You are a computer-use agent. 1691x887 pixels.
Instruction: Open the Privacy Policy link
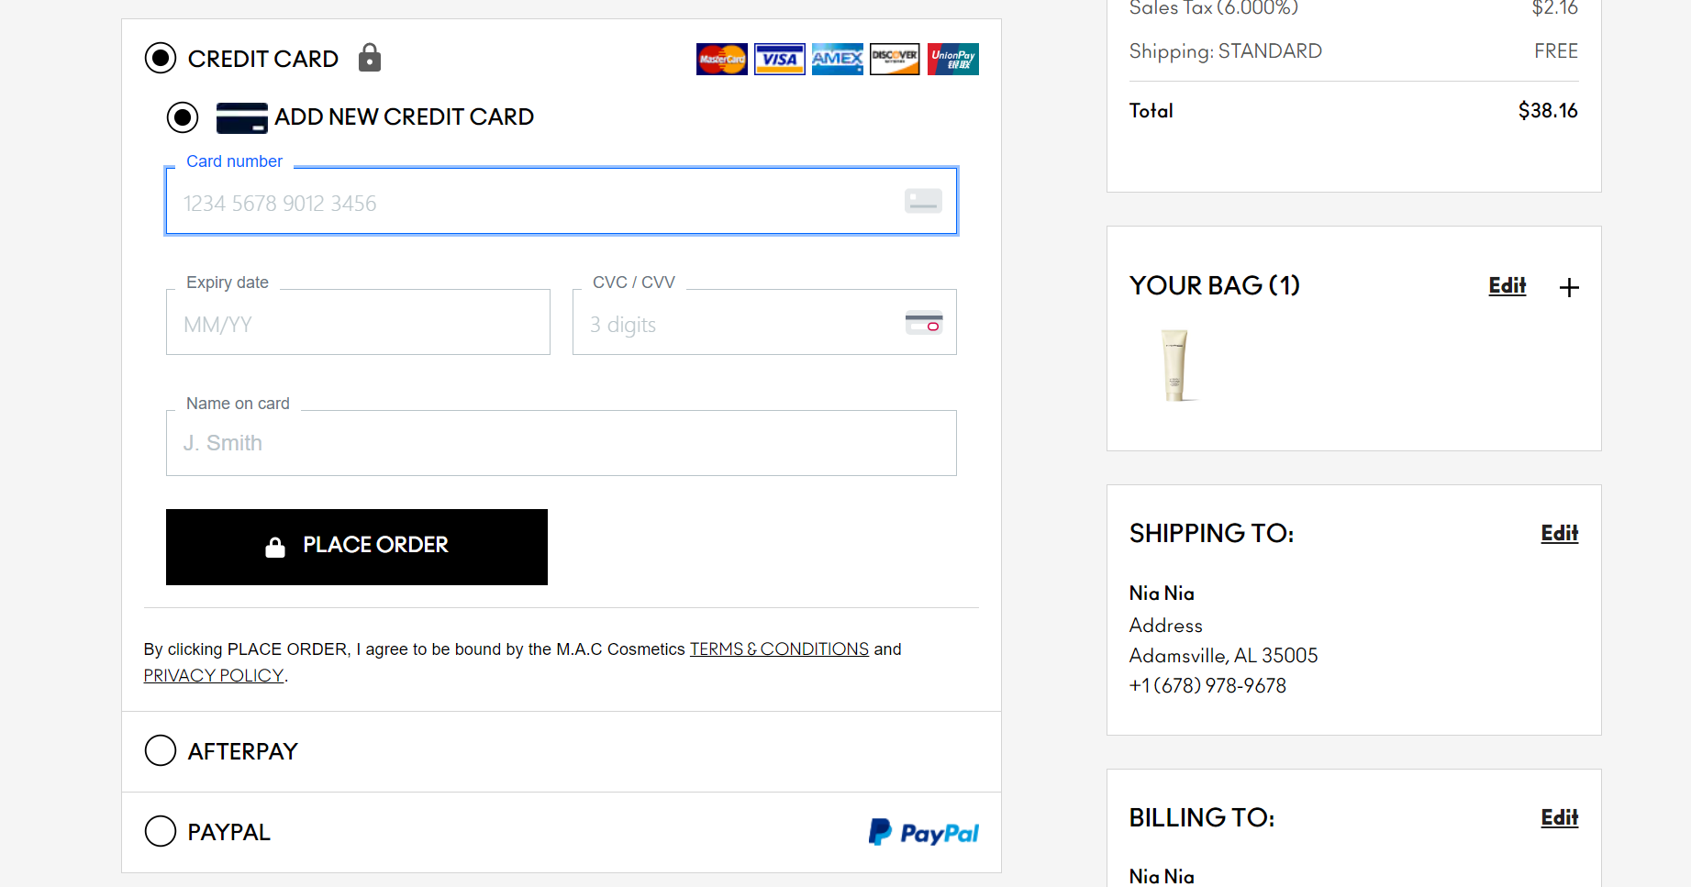point(213,676)
